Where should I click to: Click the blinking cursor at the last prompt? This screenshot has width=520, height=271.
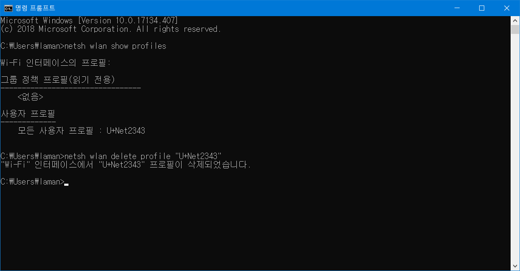point(66,184)
